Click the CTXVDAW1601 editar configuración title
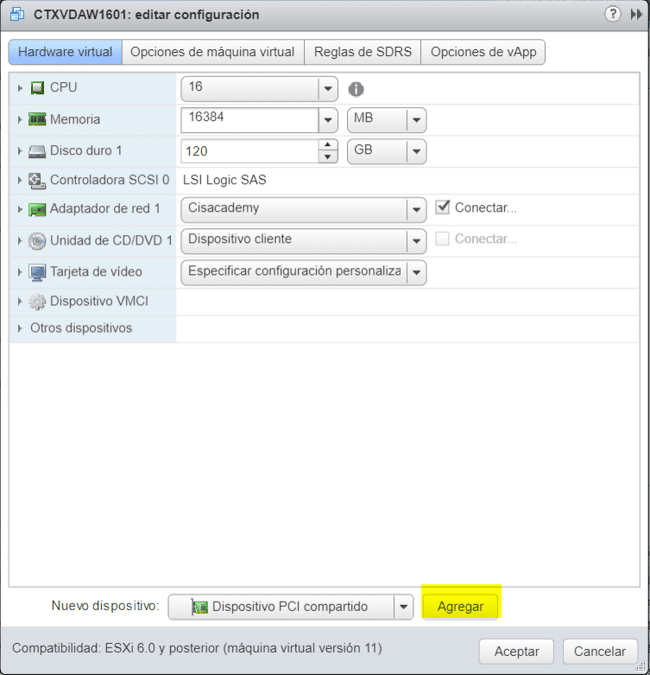Viewport: 650px width, 675px height. coord(147,15)
